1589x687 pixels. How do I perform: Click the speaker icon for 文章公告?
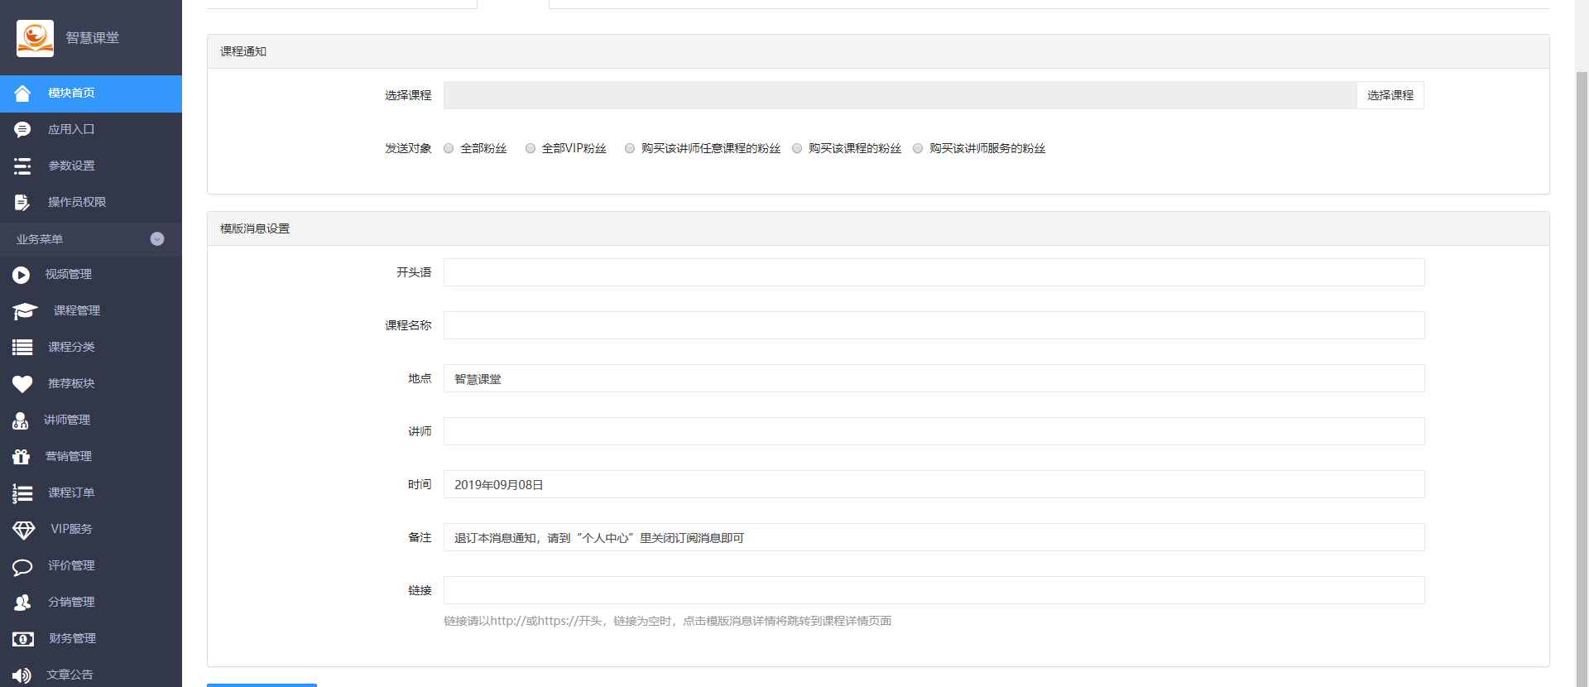coord(22,675)
